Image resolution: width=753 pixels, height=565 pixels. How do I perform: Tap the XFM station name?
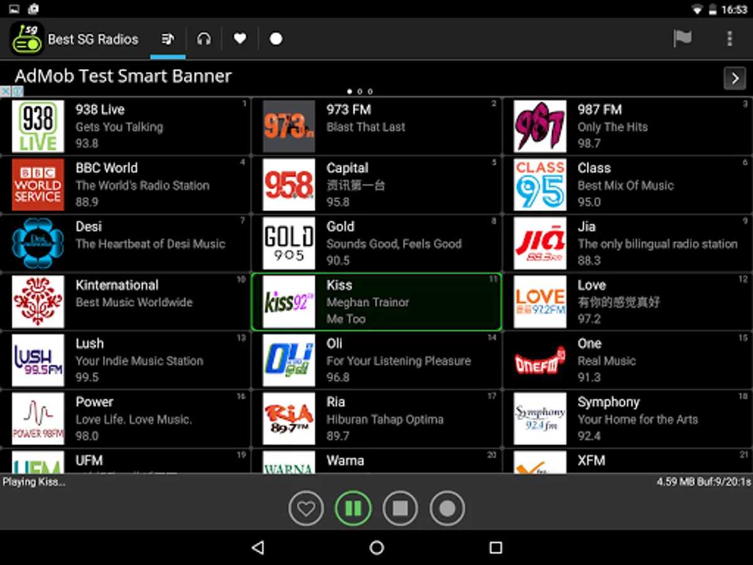click(x=591, y=460)
